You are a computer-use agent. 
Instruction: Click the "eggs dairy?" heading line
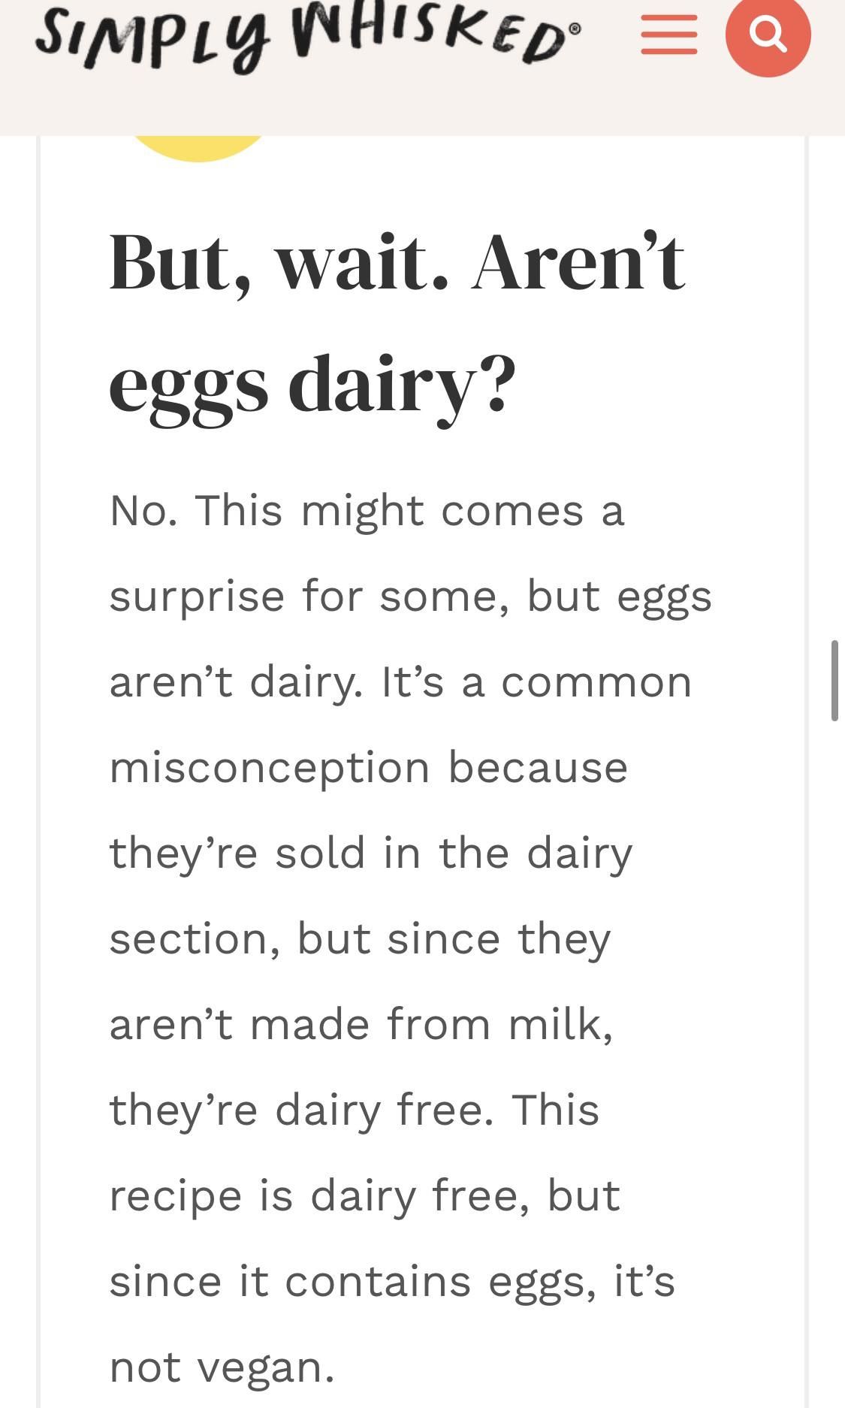(x=312, y=383)
